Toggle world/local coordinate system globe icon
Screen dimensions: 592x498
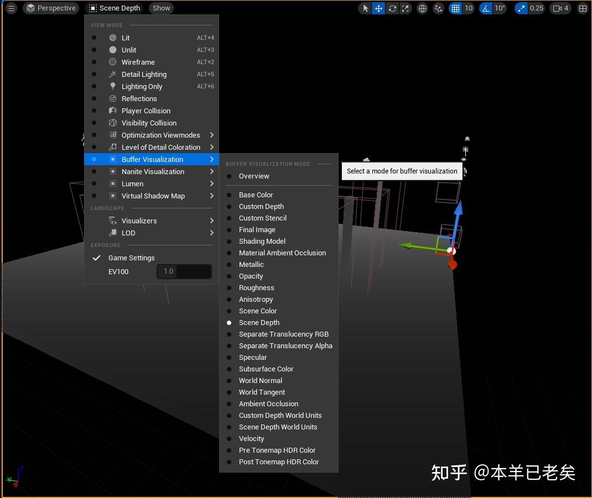tap(422, 8)
